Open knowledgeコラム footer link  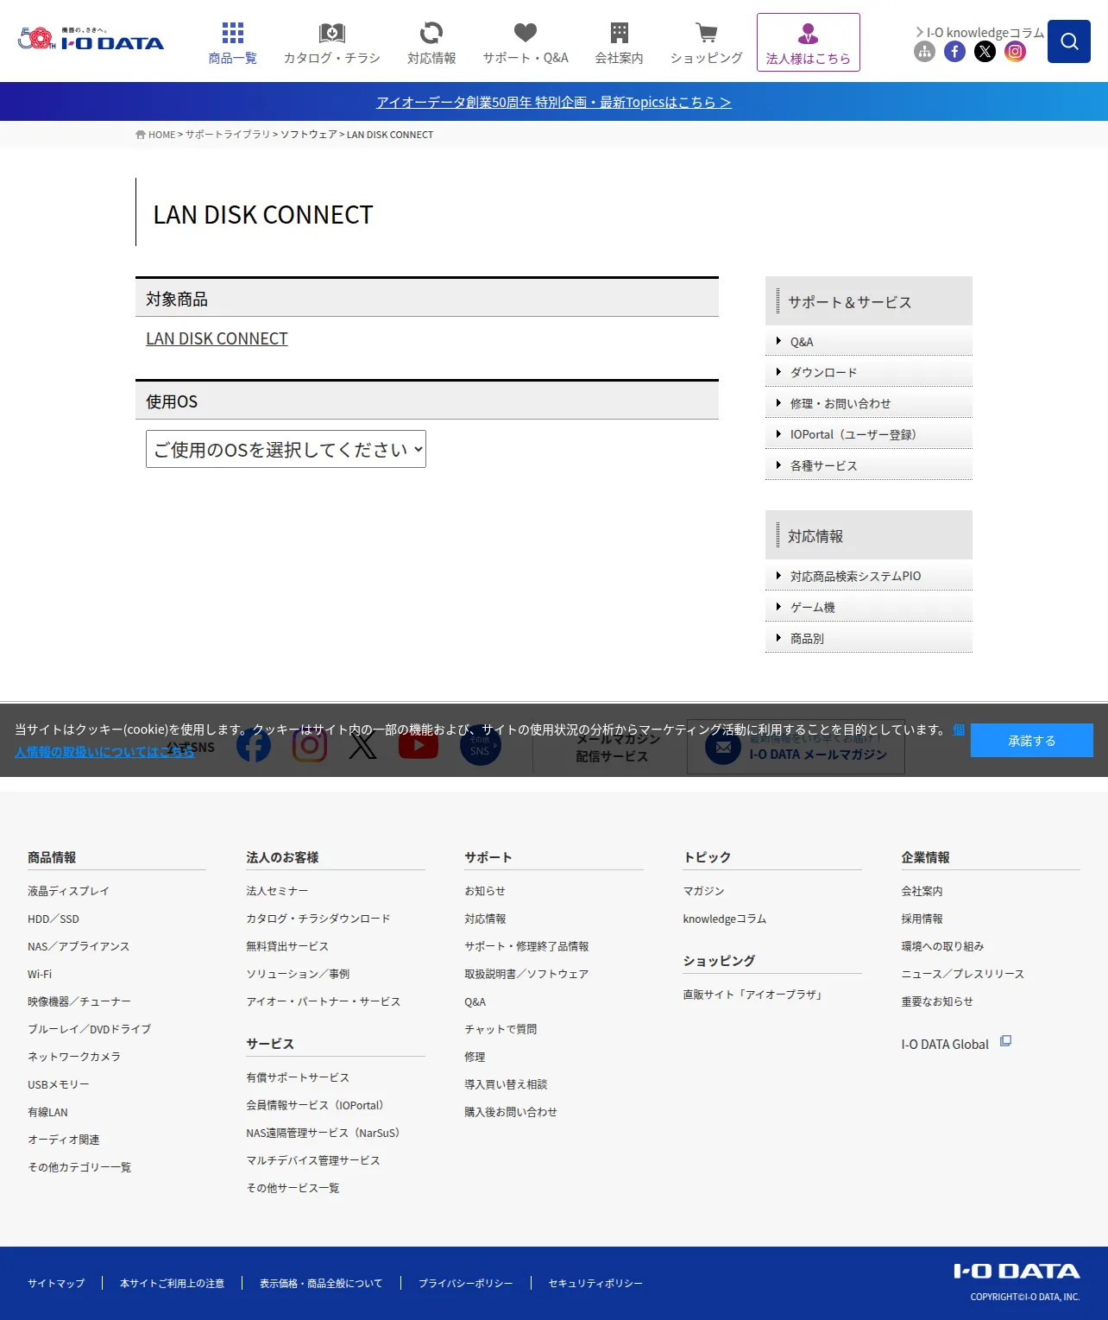pyautogui.click(x=725, y=919)
